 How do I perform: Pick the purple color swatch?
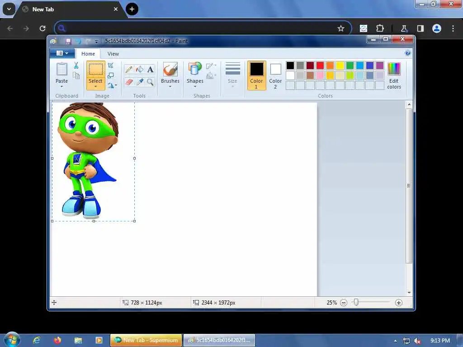[x=380, y=66]
